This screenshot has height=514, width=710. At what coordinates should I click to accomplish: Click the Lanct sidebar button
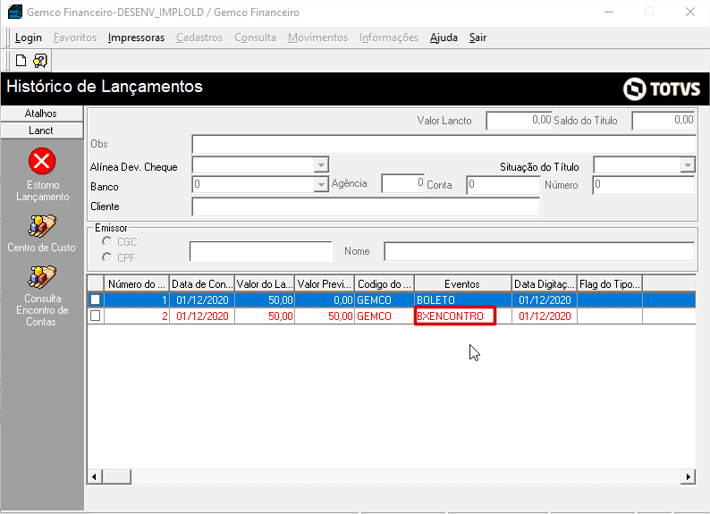coord(41,131)
